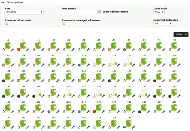Focus the Free search text field

79,12
